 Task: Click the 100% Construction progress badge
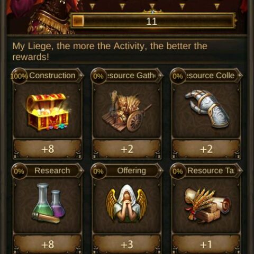point(19,76)
